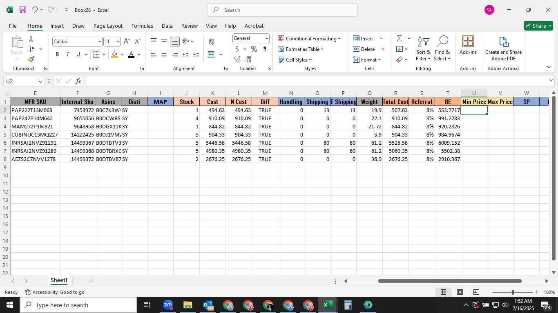The width and height of the screenshot is (558, 313).
Task: Switch to Page Layout view in status bar
Action: [x=460, y=292]
